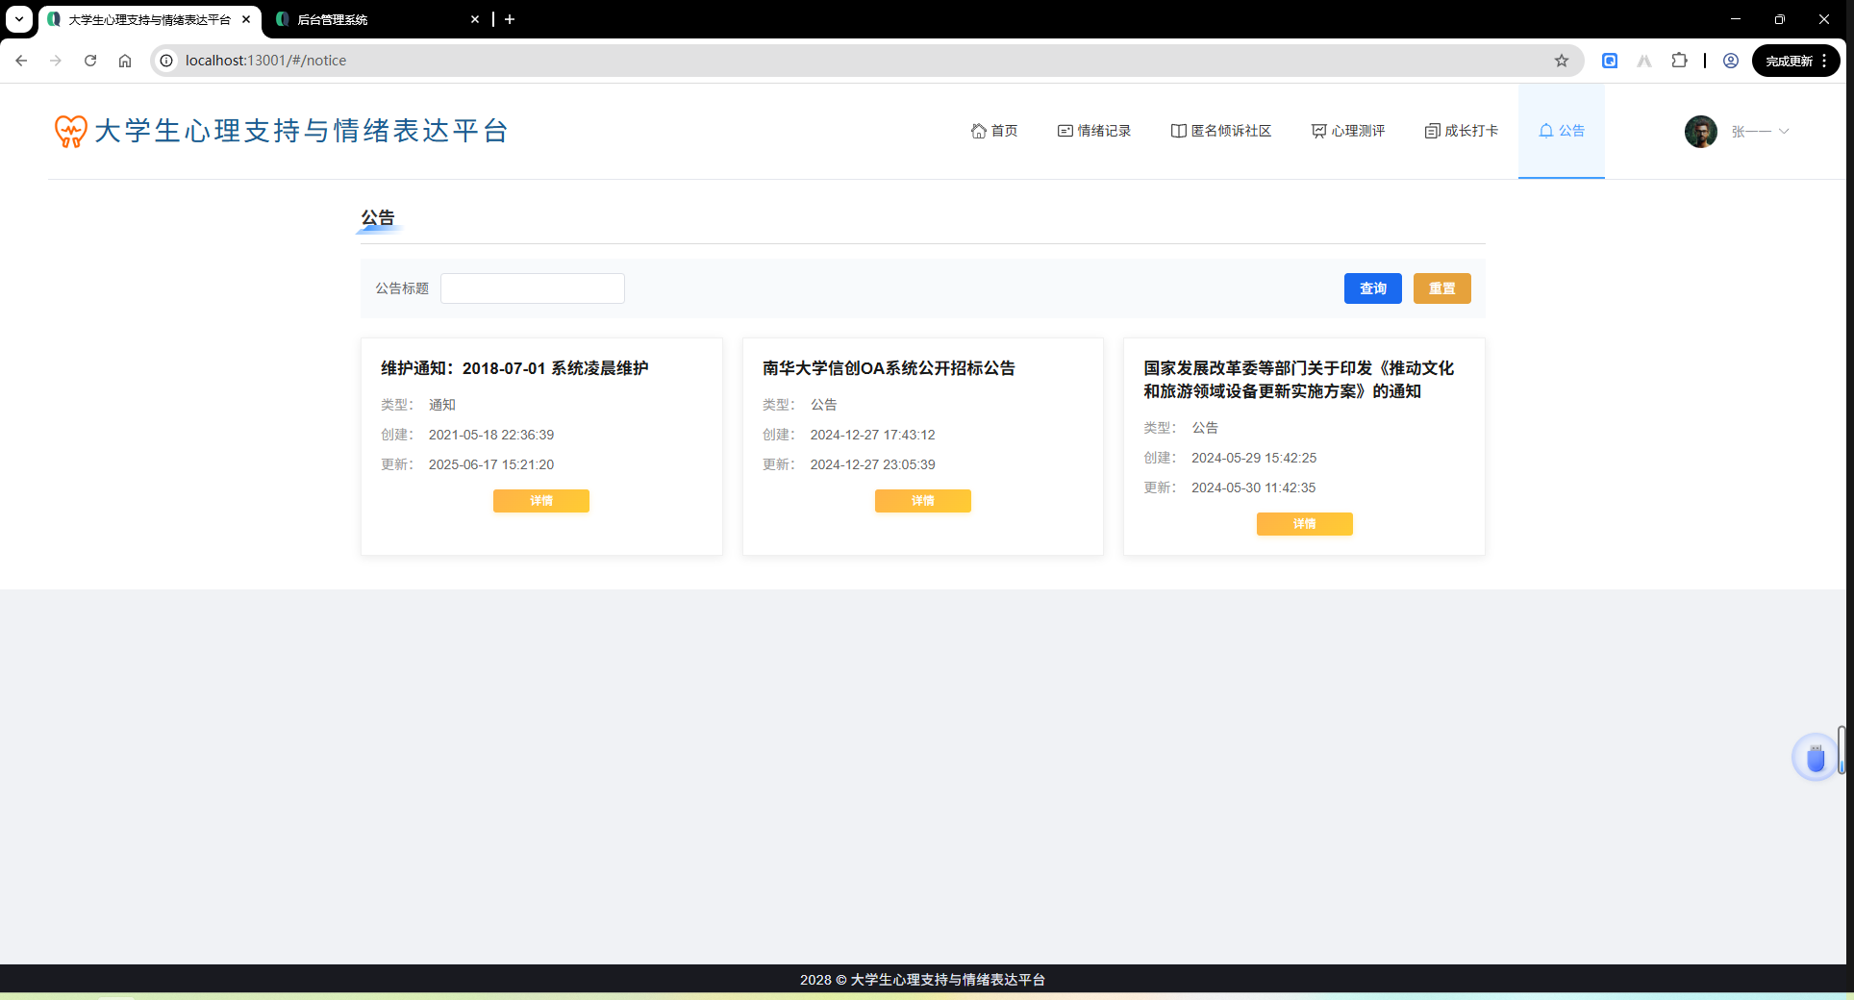Open 详情 for the 南华大学信创OA announcement

point(922,500)
